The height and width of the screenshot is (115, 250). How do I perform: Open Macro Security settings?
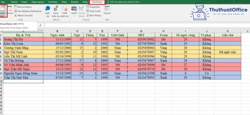(23, 16)
